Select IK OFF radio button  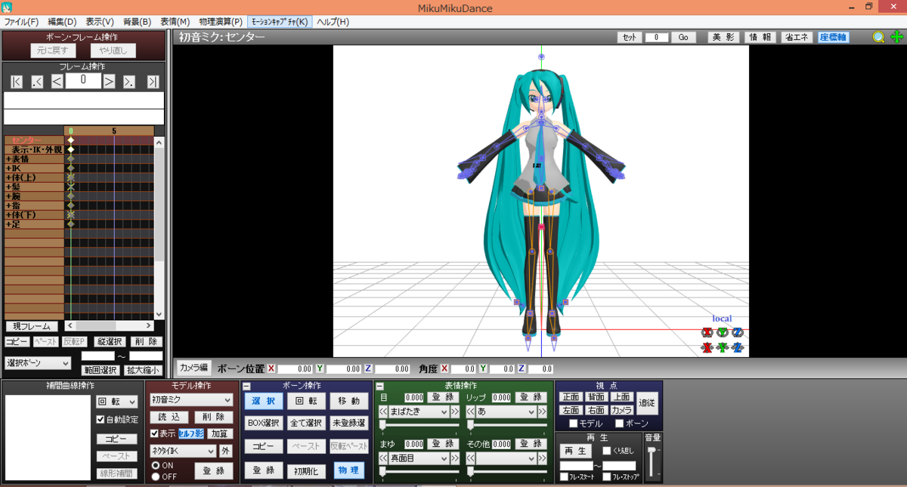coord(156,476)
